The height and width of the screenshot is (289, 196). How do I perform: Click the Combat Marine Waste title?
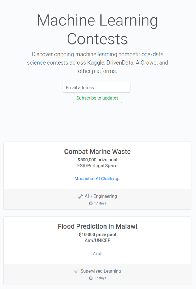pos(97,152)
